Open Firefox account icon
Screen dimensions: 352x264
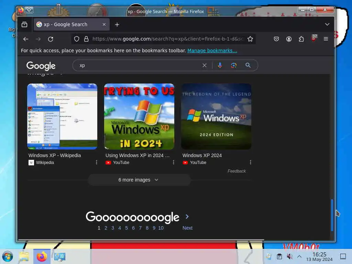coord(289,39)
